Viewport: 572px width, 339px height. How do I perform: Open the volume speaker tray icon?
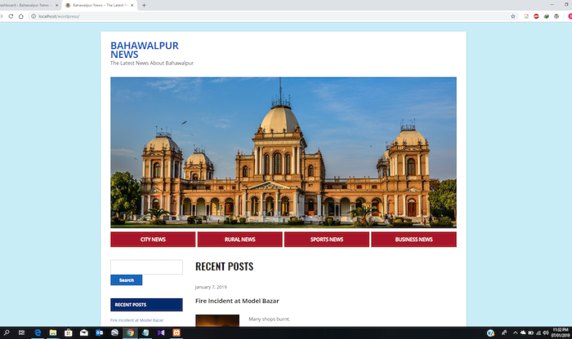[546, 332]
